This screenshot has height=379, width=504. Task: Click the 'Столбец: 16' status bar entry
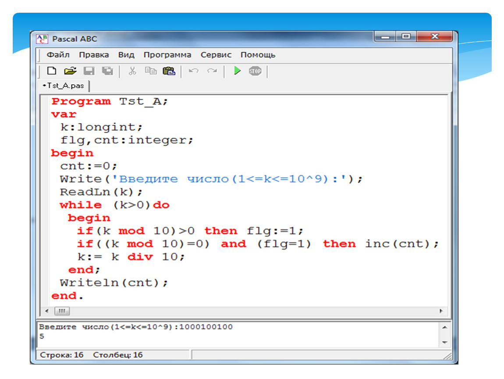pos(117,355)
